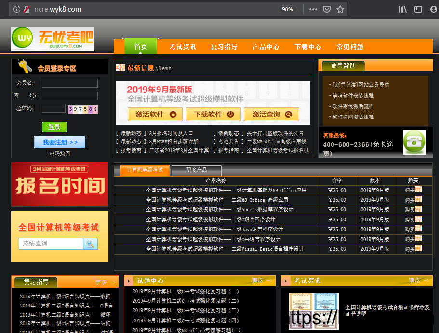The width and height of the screenshot is (439, 333).
Task: Open product 二级C语言程序设计 title link
Action: 211,219
